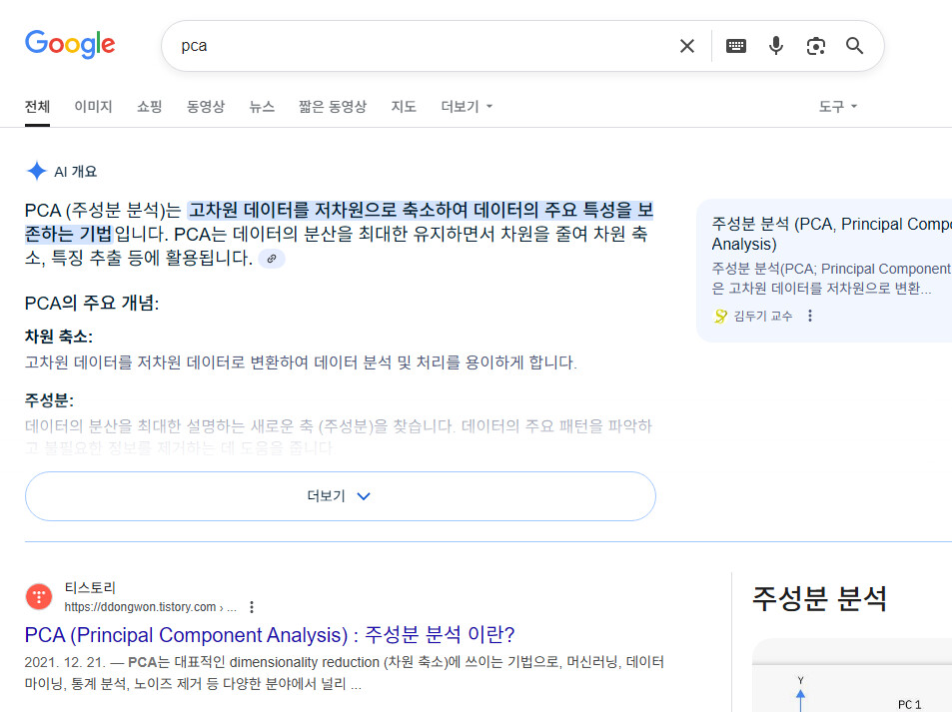The width and height of the screenshot is (952, 712).
Task: Click the AI 개요 sparkle icon
Action: 36,171
